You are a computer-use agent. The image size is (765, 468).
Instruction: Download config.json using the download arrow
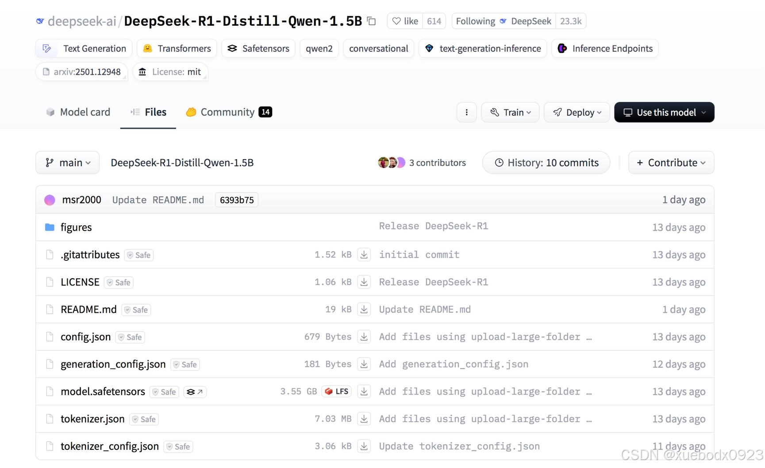(364, 337)
